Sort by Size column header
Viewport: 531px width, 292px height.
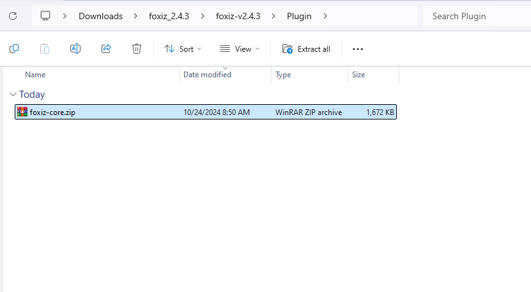point(358,75)
